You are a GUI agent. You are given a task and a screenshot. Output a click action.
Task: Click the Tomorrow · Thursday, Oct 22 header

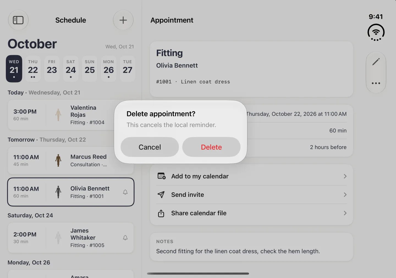(x=47, y=140)
